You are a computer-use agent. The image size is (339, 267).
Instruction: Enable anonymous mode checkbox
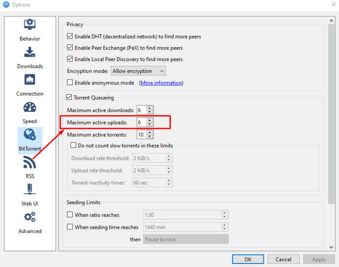coord(70,82)
